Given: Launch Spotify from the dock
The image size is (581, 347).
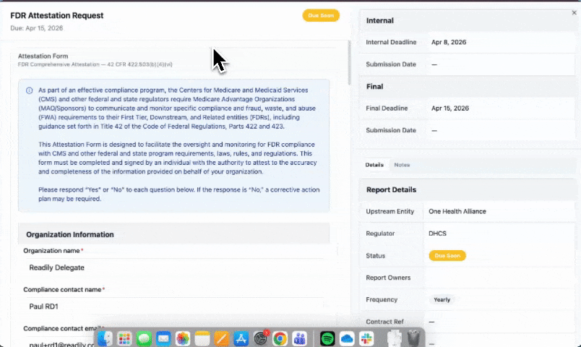Looking at the screenshot, I should coord(327,338).
